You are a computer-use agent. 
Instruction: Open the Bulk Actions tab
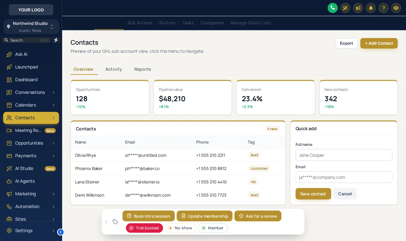pyautogui.click(x=140, y=23)
